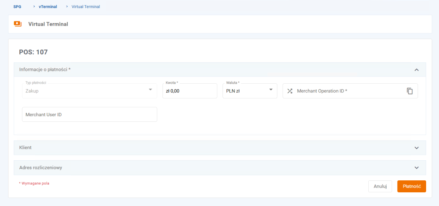Expand the Klient section header
Screen dimensions: 439x206
[214, 148]
